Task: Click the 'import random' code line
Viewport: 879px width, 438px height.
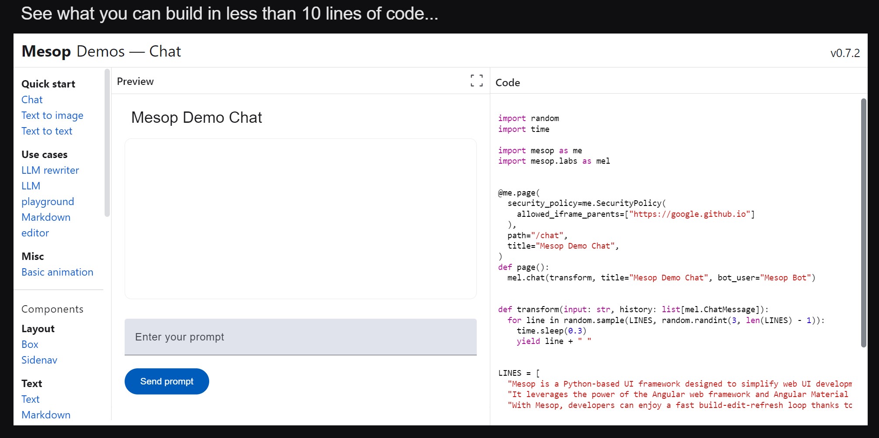Action: tap(528, 118)
